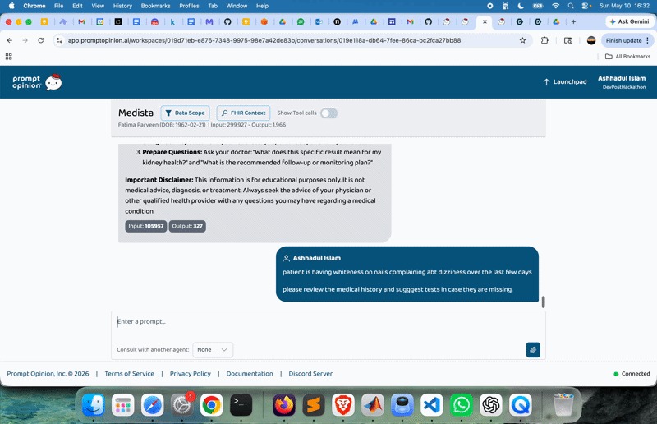657x424 pixels.
Task: Open the File menu
Action: (58, 6)
